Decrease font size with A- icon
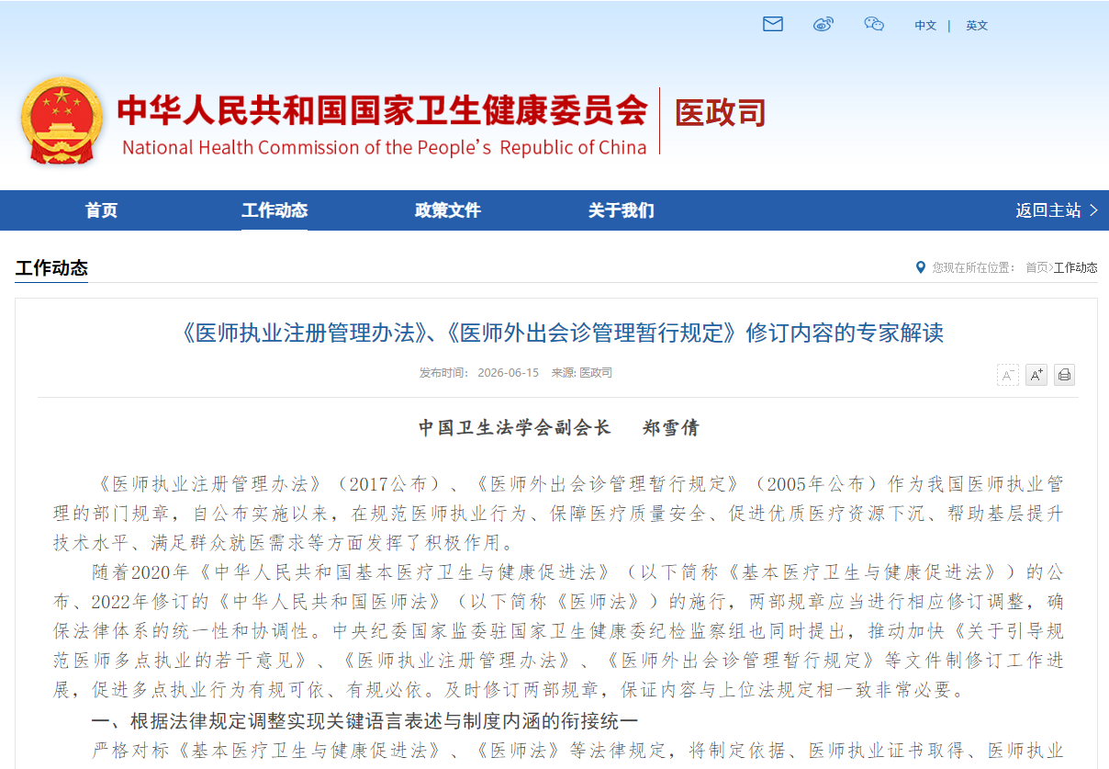This screenshot has width=1109, height=769. 1008,375
